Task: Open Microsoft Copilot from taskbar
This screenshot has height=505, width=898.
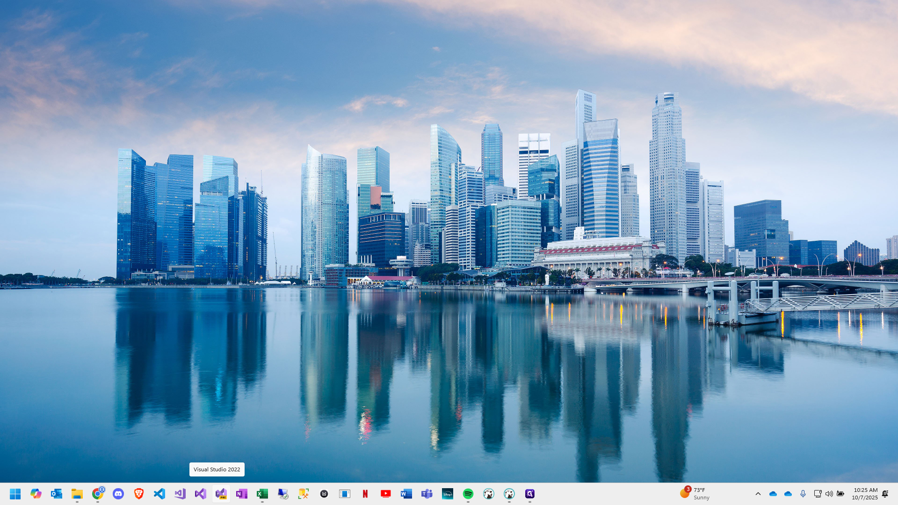Action: (36, 494)
